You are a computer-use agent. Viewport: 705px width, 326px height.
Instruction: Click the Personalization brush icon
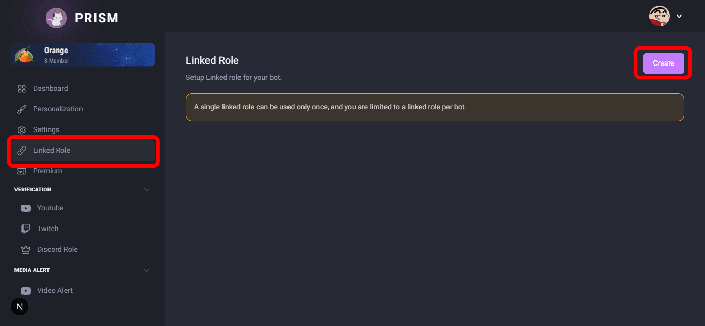tap(22, 109)
